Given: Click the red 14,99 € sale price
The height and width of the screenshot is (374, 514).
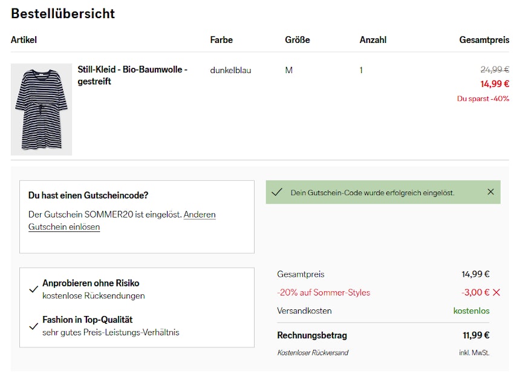Looking at the screenshot, I should pos(495,84).
